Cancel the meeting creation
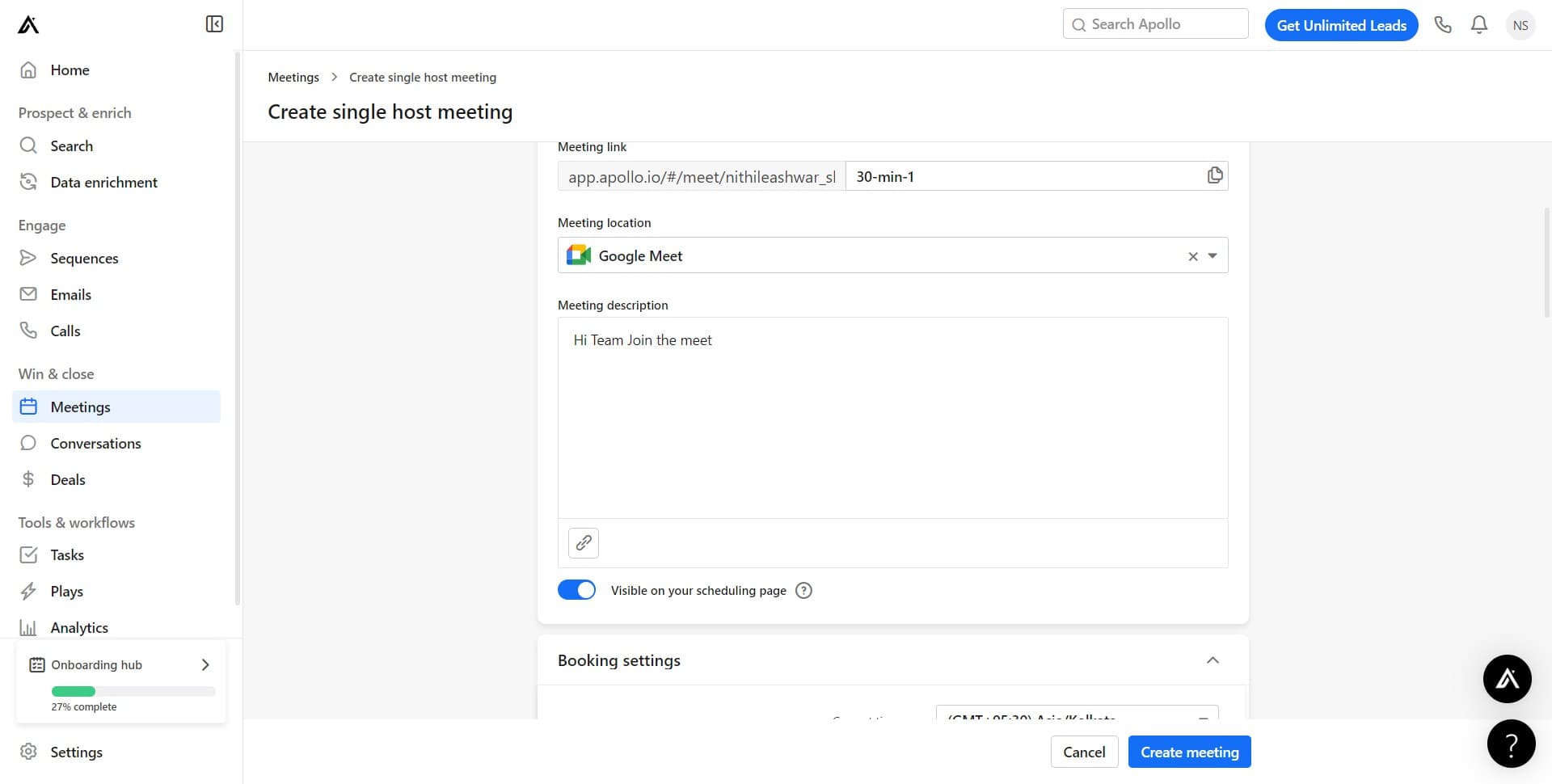The width and height of the screenshot is (1552, 784). 1084,751
